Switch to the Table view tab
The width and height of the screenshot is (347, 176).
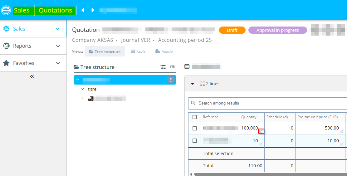pyautogui.click(x=138, y=51)
